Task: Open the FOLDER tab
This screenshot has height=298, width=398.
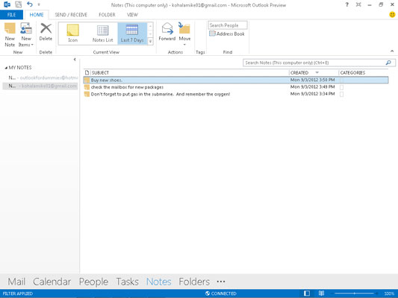Action: (x=107, y=15)
